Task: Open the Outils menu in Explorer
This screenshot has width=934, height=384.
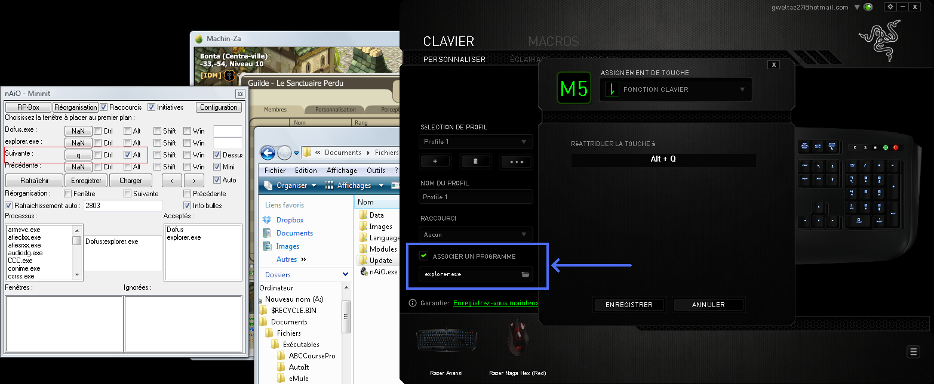Action: pyautogui.click(x=376, y=171)
